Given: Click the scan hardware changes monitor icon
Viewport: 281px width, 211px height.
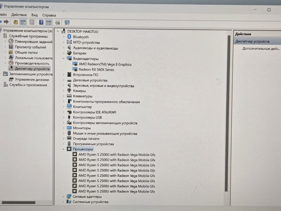Looking at the screenshot, I should [x=67, y=23].
